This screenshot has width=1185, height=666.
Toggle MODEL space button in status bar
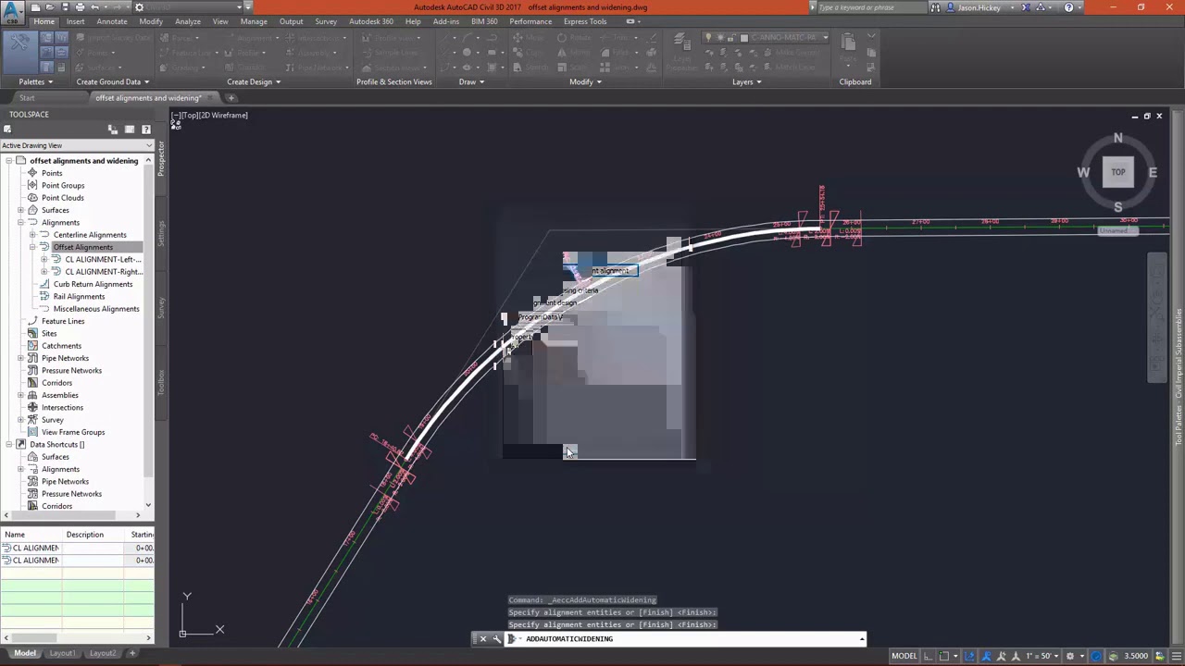coord(904,656)
